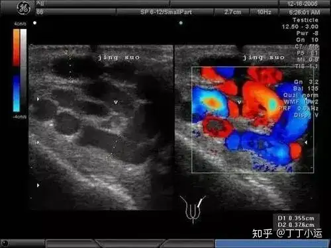The width and height of the screenshot is (331, 248).
Task: Click the 10Hz frame rate field
Action: coord(264,12)
